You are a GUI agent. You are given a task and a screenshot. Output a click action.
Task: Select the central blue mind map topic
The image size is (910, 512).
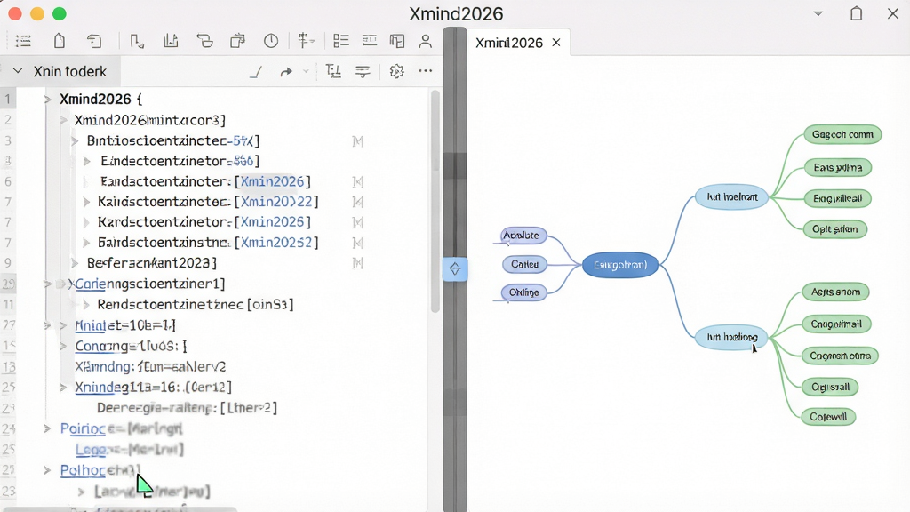click(x=619, y=265)
